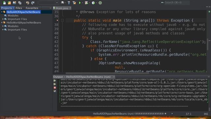This screenshot has height=119, width=211.
Task: Click the second re-run icon in Output sidebar
Action: pyautogui.click(x=55, y=84)
